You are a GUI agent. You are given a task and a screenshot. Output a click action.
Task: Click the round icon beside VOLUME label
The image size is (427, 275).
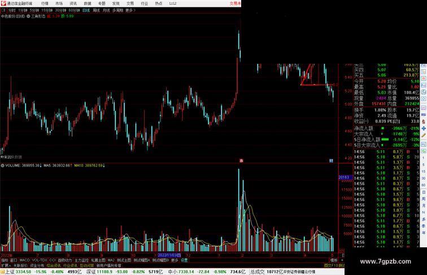[x=2, y=165]
